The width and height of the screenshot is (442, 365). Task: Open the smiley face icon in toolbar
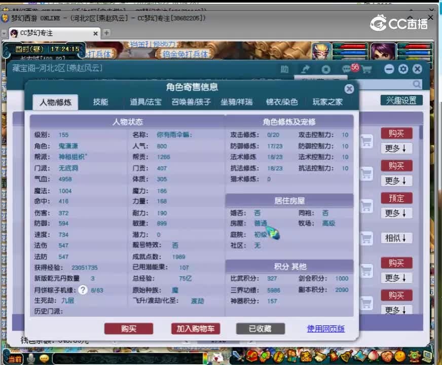(400, 357)
